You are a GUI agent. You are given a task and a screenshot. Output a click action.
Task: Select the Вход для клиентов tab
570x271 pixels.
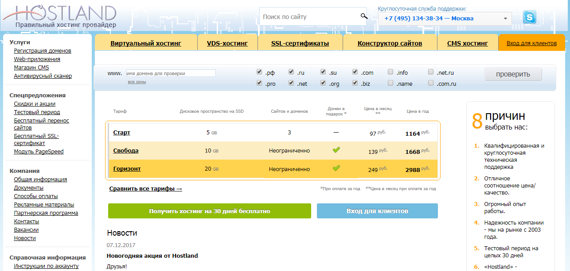tap(531, 42)
